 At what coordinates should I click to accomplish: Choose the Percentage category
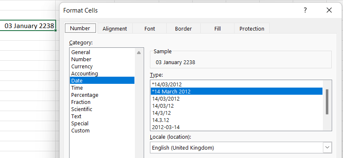tap(102, 95)
